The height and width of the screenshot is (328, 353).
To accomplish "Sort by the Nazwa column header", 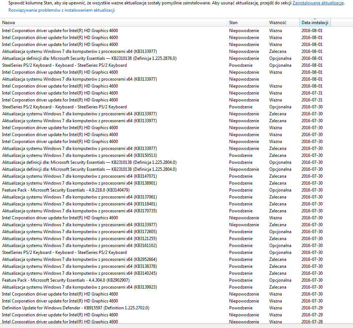I will (x=113, y=23).
